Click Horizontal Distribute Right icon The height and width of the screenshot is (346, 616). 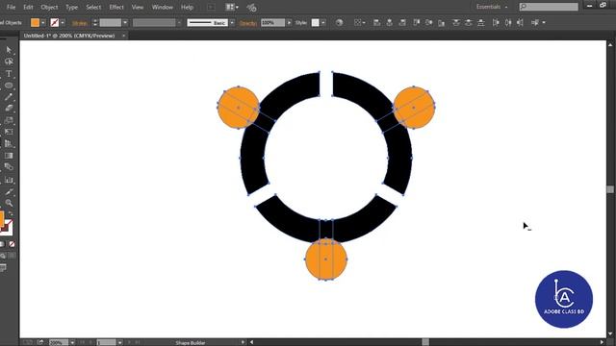point(521,23)
